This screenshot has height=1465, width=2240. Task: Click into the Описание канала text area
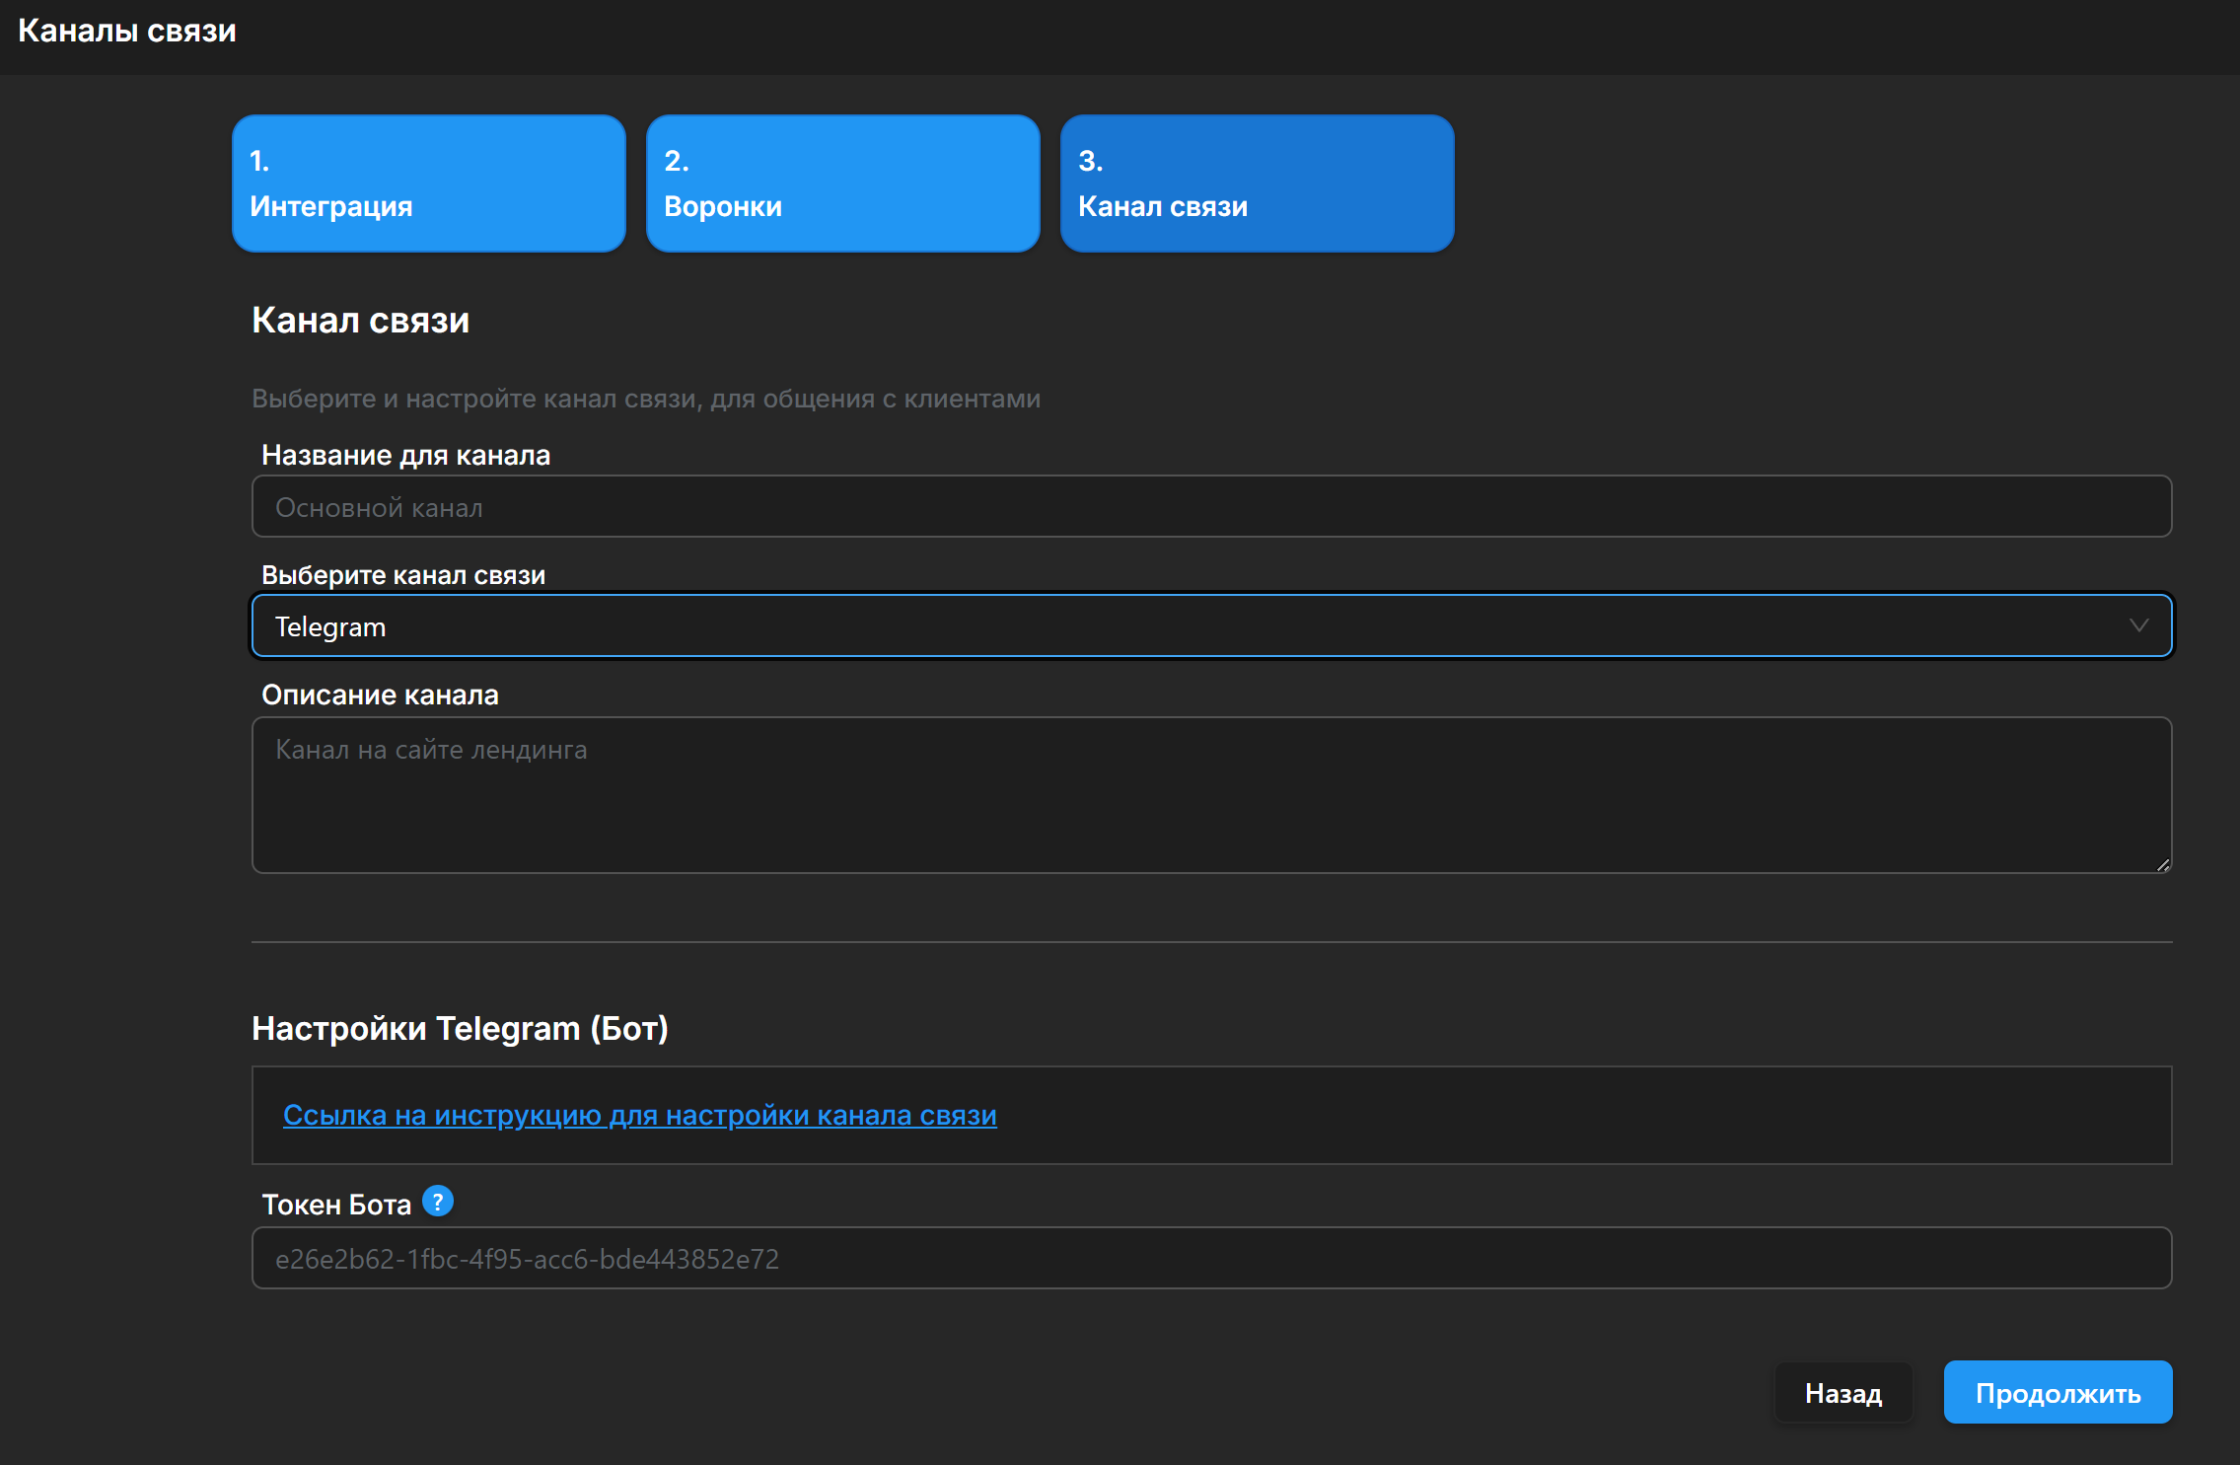tap(1211, 795)
